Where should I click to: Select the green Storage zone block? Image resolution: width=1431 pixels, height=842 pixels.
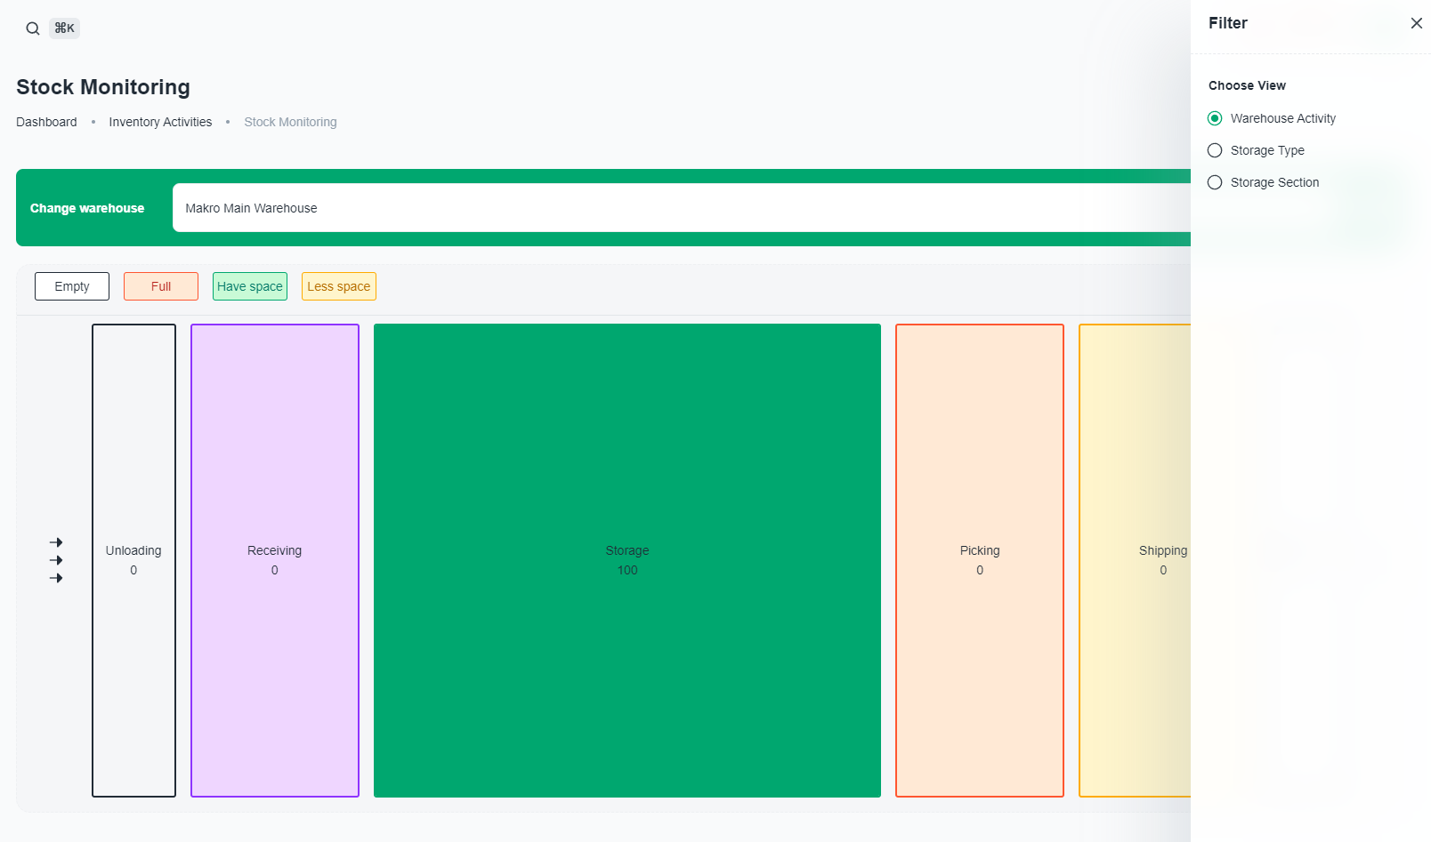[x=627, y=560]
